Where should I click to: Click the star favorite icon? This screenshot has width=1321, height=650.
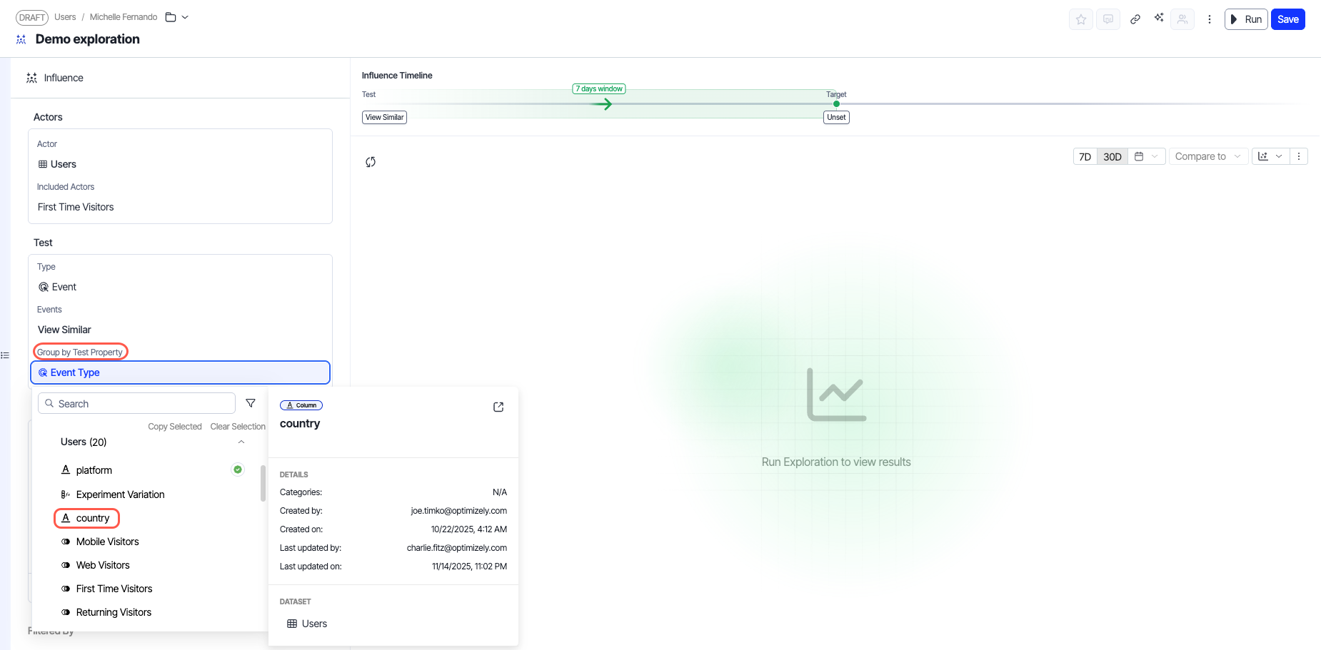pyautogui.click(x=1080, y=19)
